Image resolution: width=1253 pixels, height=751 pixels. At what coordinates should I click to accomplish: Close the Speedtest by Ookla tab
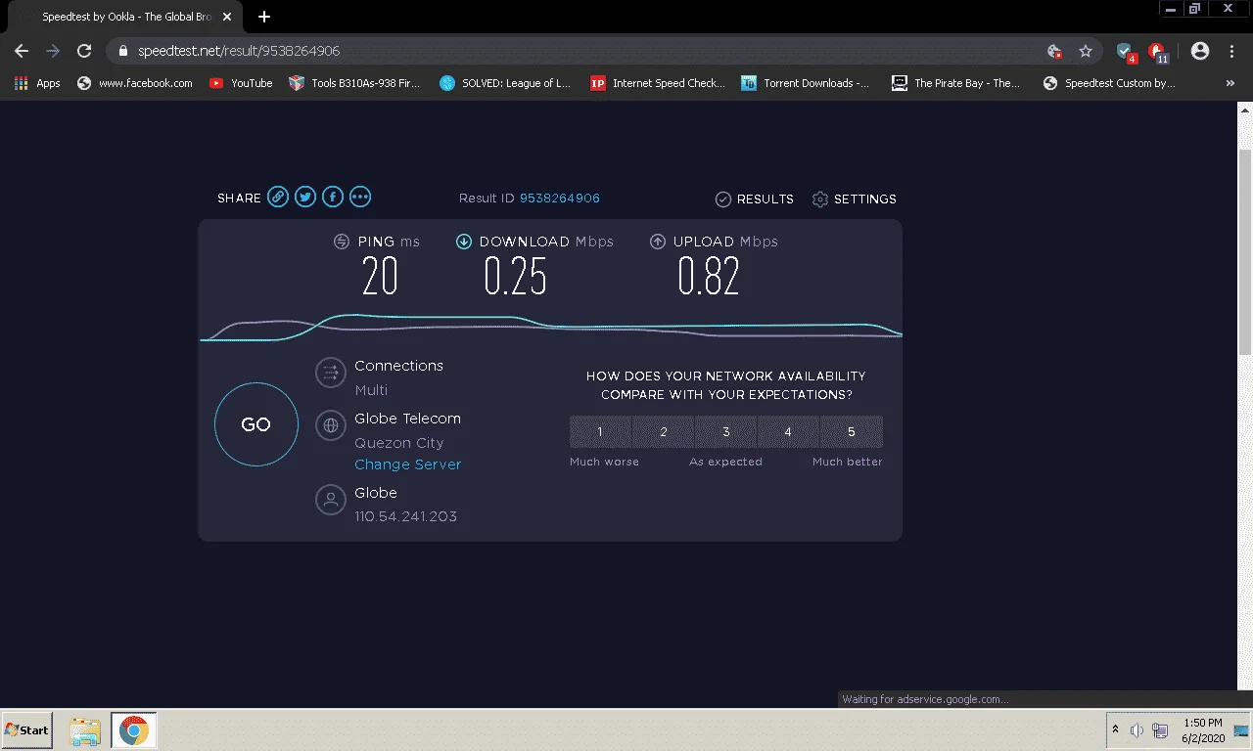227,17
